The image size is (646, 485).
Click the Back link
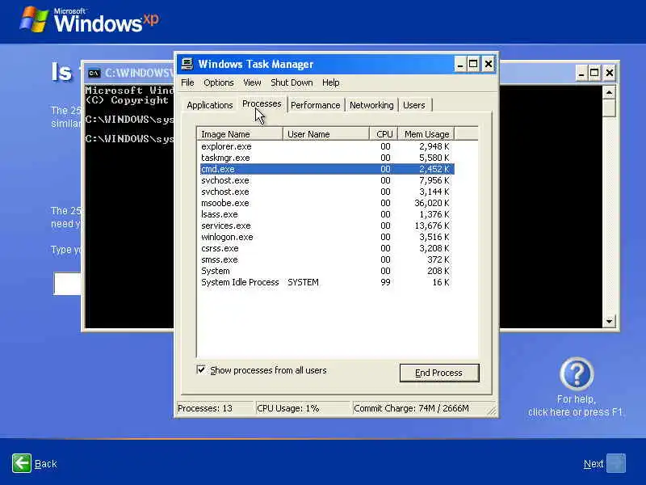pos(46,464)
